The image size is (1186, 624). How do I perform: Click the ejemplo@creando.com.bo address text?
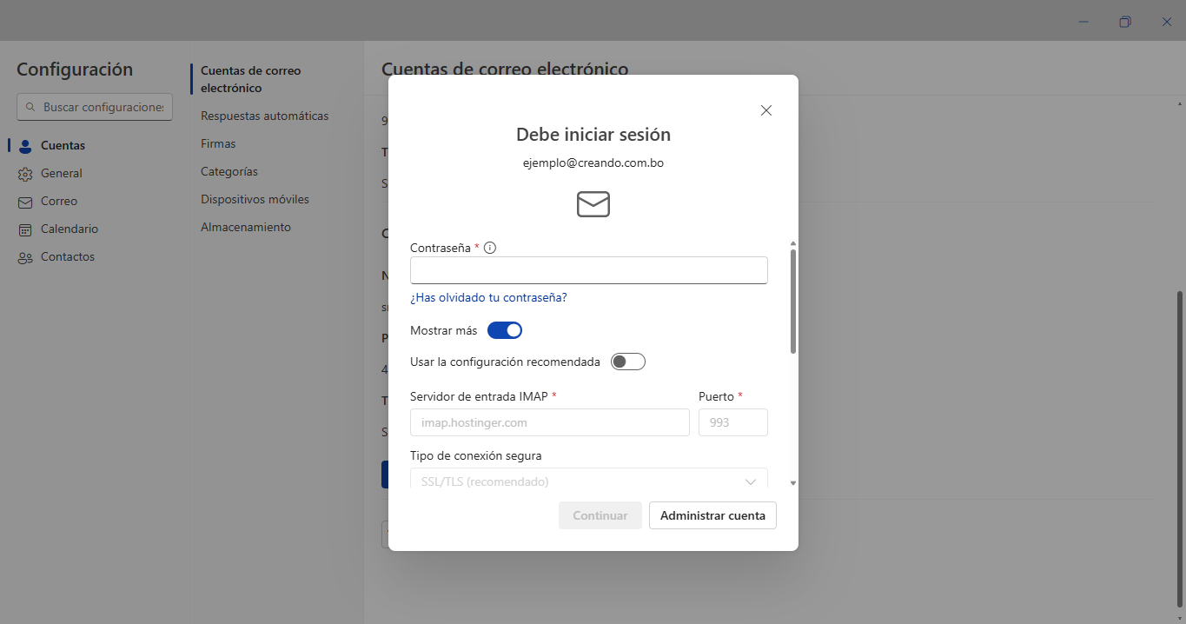(593, 163)
